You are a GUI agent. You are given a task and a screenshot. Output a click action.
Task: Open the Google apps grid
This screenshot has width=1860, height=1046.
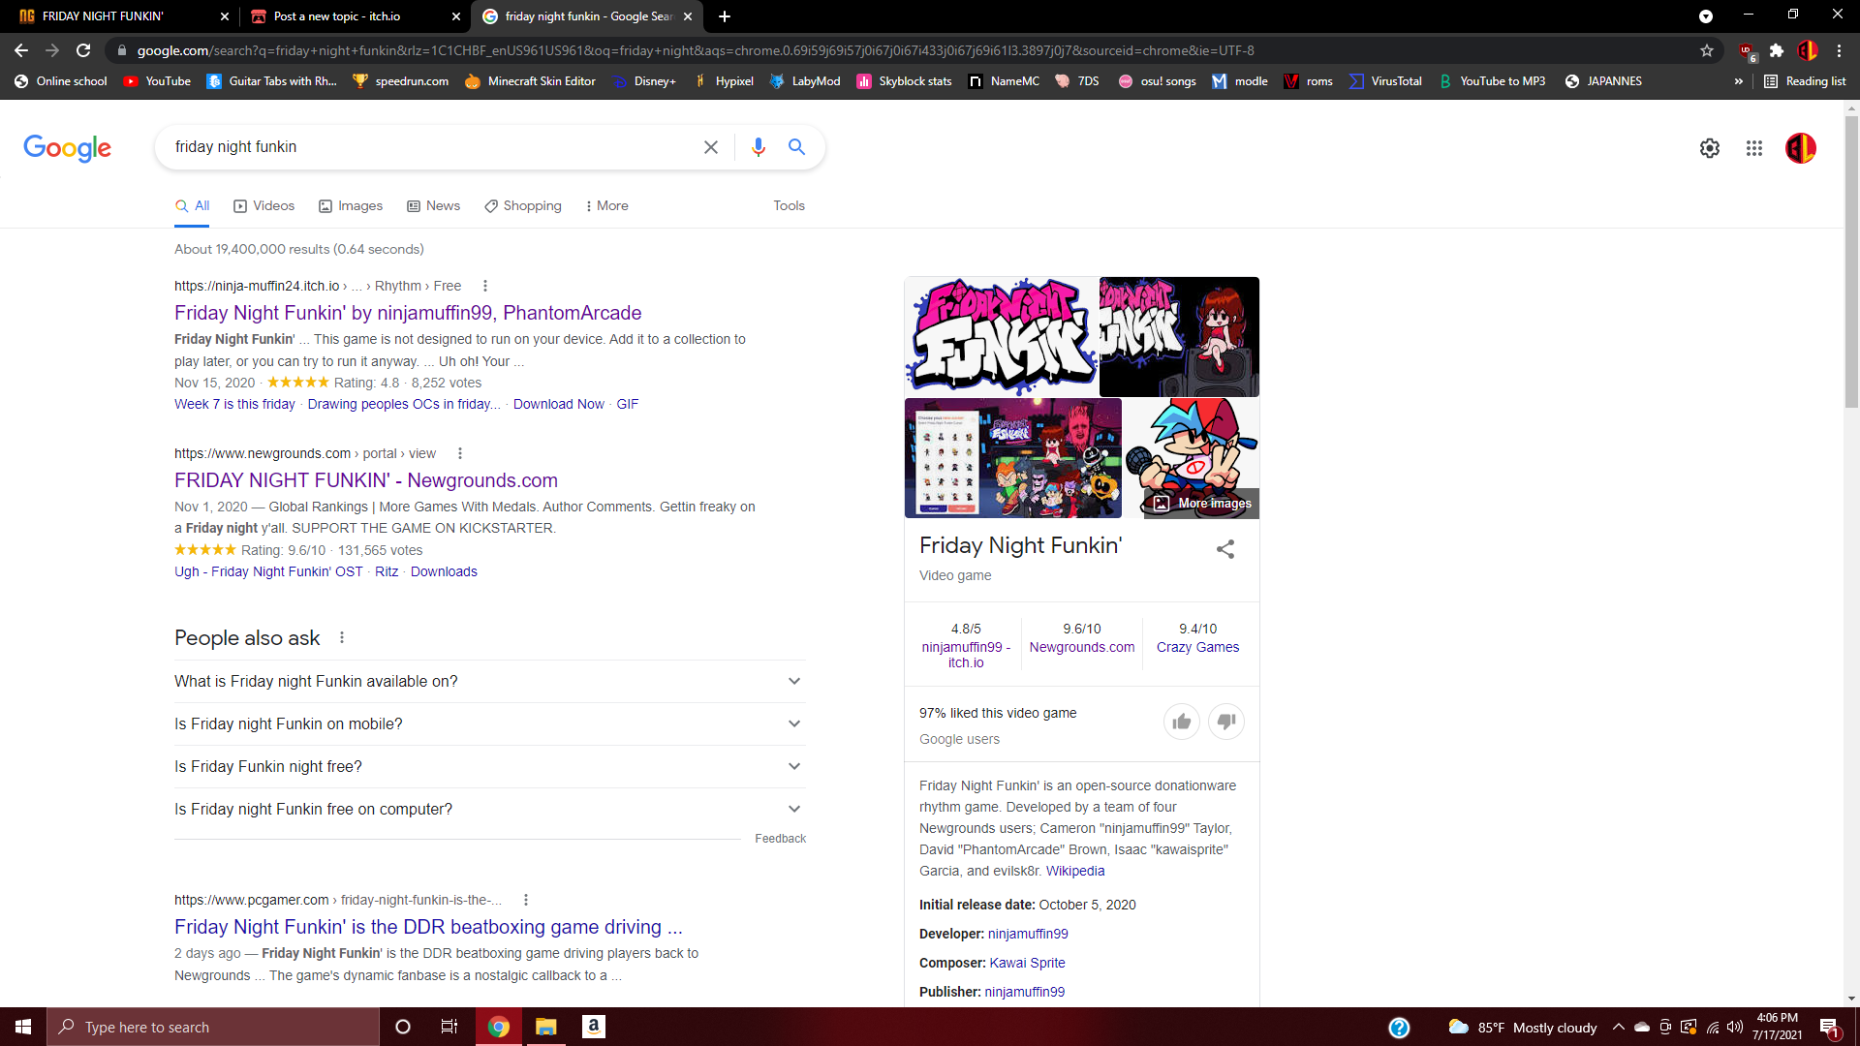1754,148
